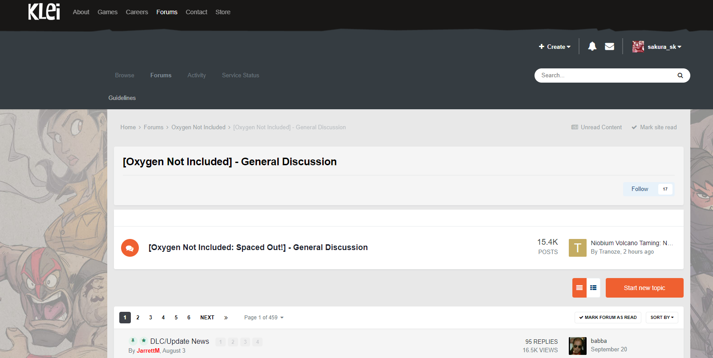
Task: Open the messages envelope inbox
Action: click(609, 46)
